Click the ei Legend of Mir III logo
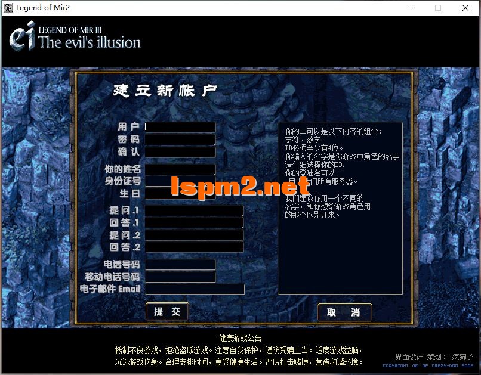Screen dimensions: 481x375 pos(75,36)
